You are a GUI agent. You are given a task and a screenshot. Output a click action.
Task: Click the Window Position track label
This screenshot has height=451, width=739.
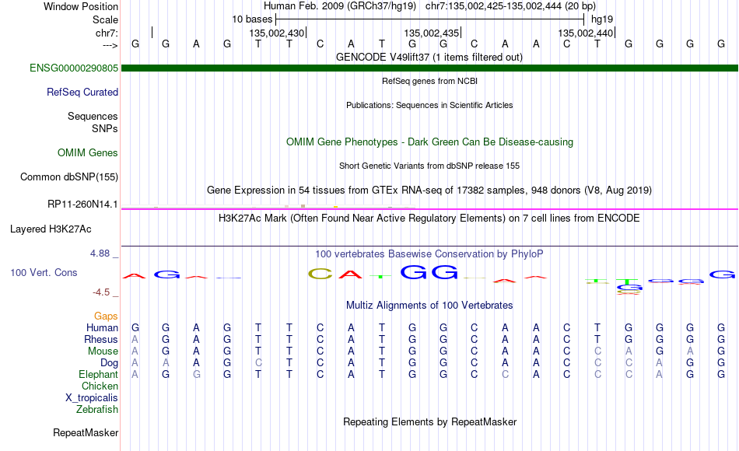coord(81,6)
